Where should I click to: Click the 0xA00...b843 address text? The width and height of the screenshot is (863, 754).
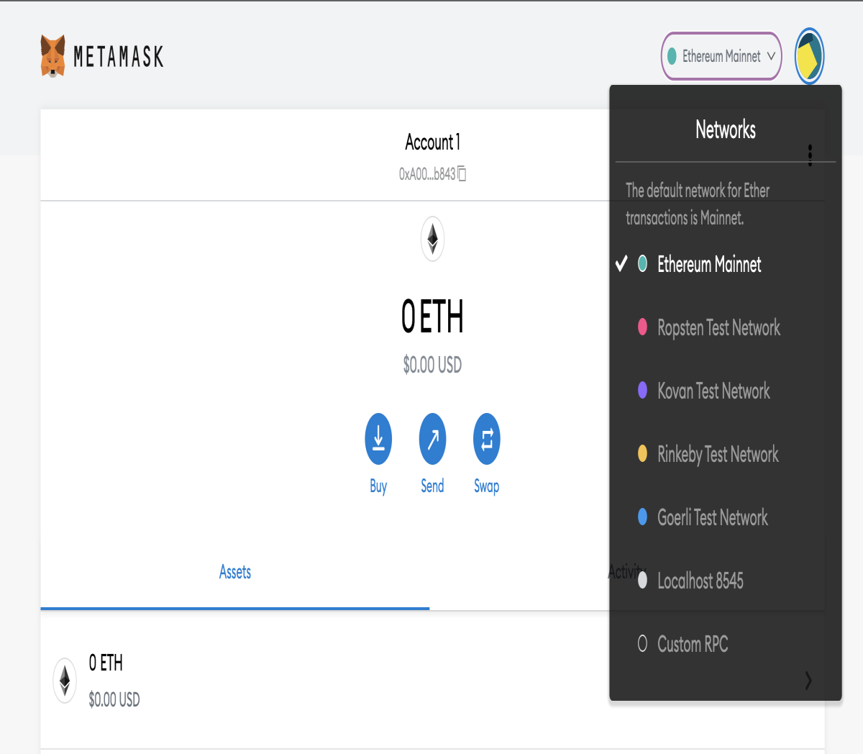coord(427,174)
